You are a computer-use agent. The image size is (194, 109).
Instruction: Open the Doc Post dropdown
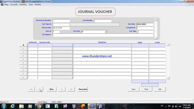tap(106, 31)
